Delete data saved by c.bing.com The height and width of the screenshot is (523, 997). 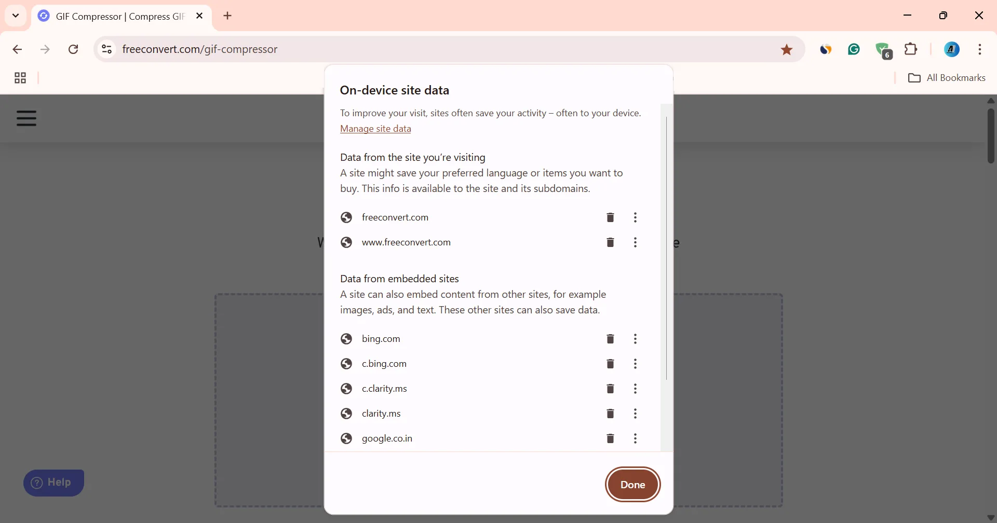pyautogui.click(x=611, y=364)
